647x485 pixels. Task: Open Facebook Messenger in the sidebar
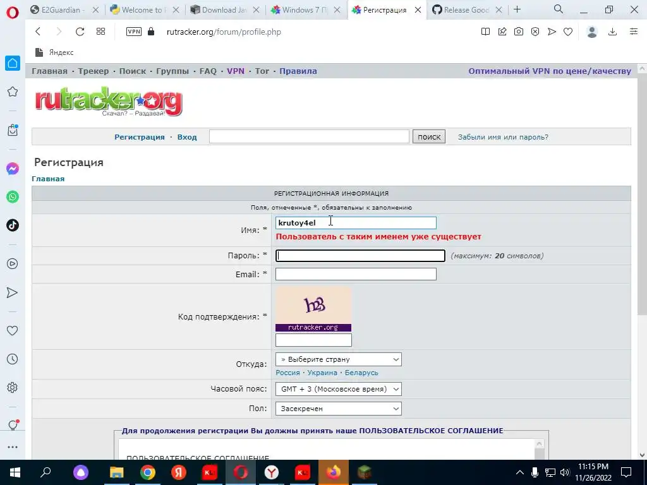tap(13, 169)
